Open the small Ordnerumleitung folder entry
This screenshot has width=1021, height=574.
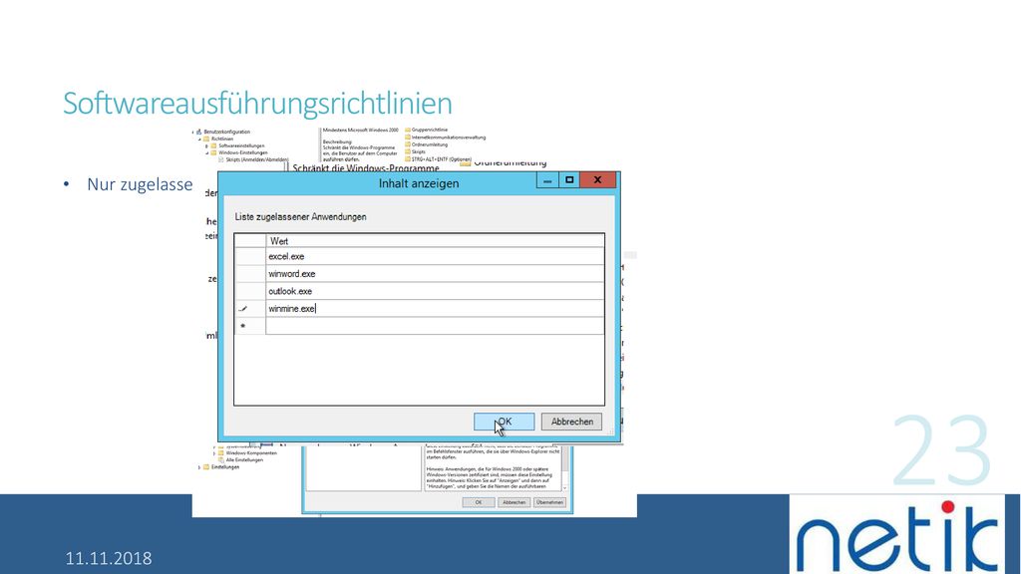click(429, 144)
